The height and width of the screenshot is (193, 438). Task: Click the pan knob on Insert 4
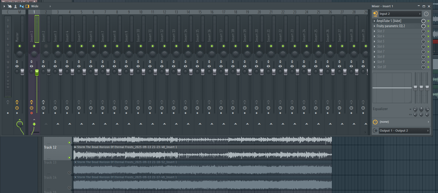70,54
